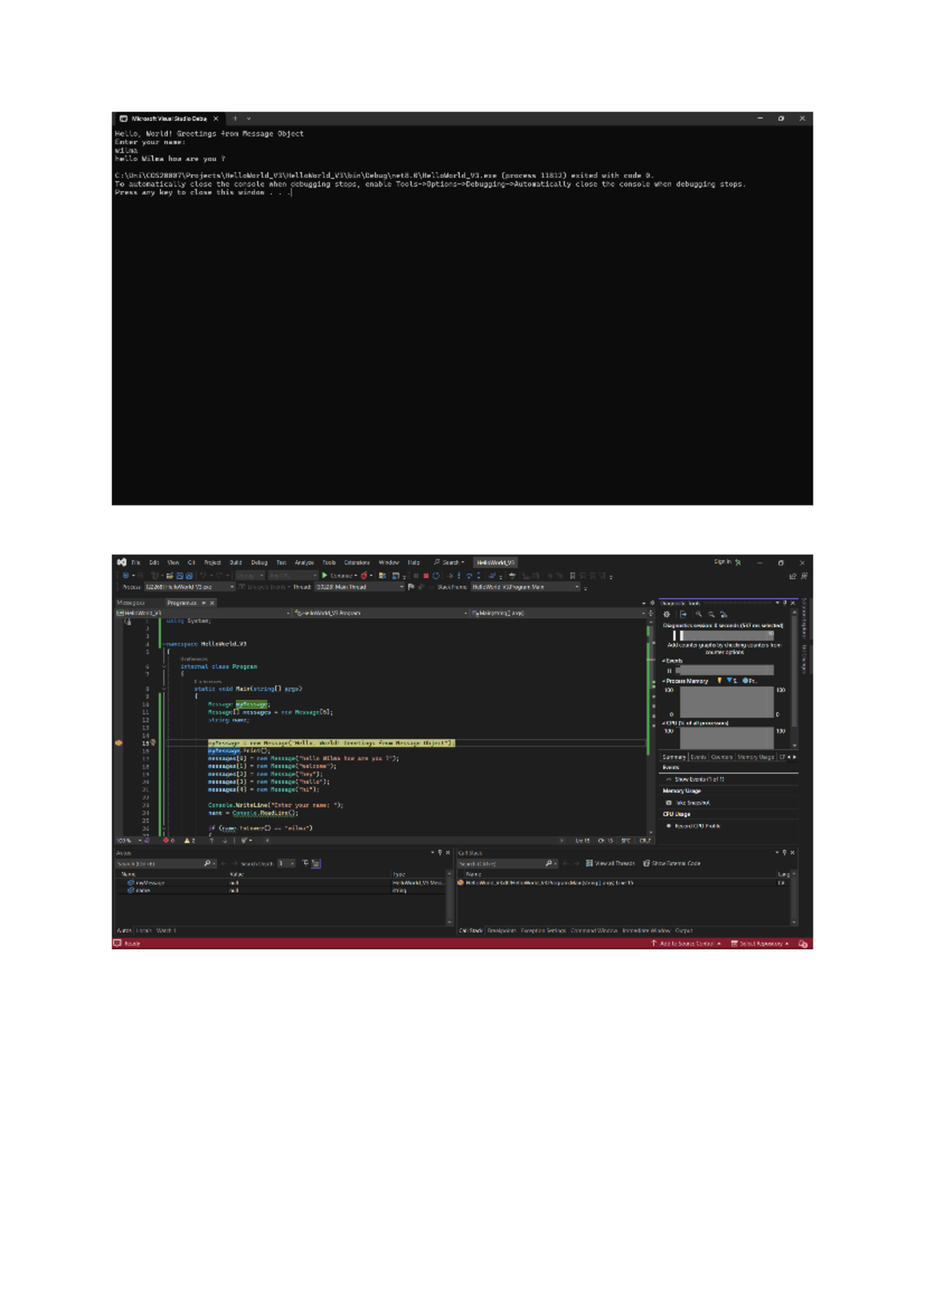Collapse the Events graph section
The width and height of the screenshot is (925, 1307).
click(x=663, y=661)
